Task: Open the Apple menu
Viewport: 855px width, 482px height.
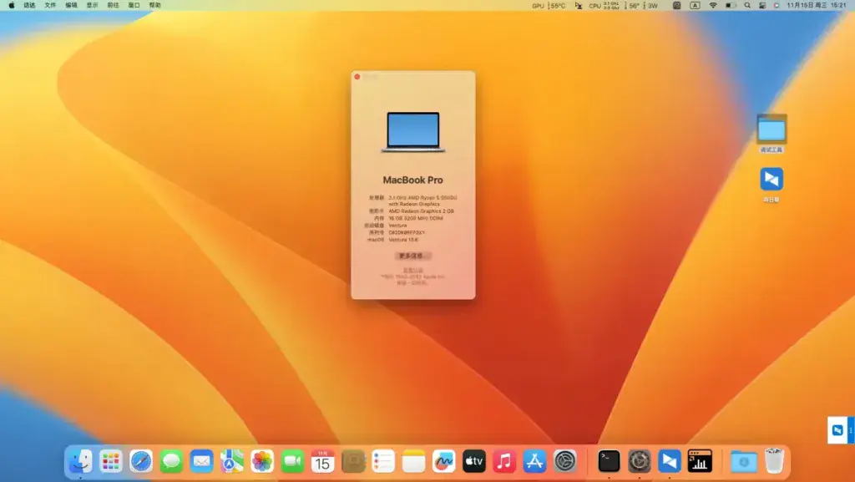Action: (x=12, y=6)
